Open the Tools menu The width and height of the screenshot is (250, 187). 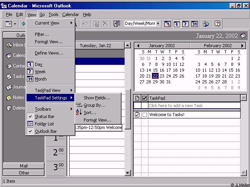pyautogui.click(x=53, y=15)
